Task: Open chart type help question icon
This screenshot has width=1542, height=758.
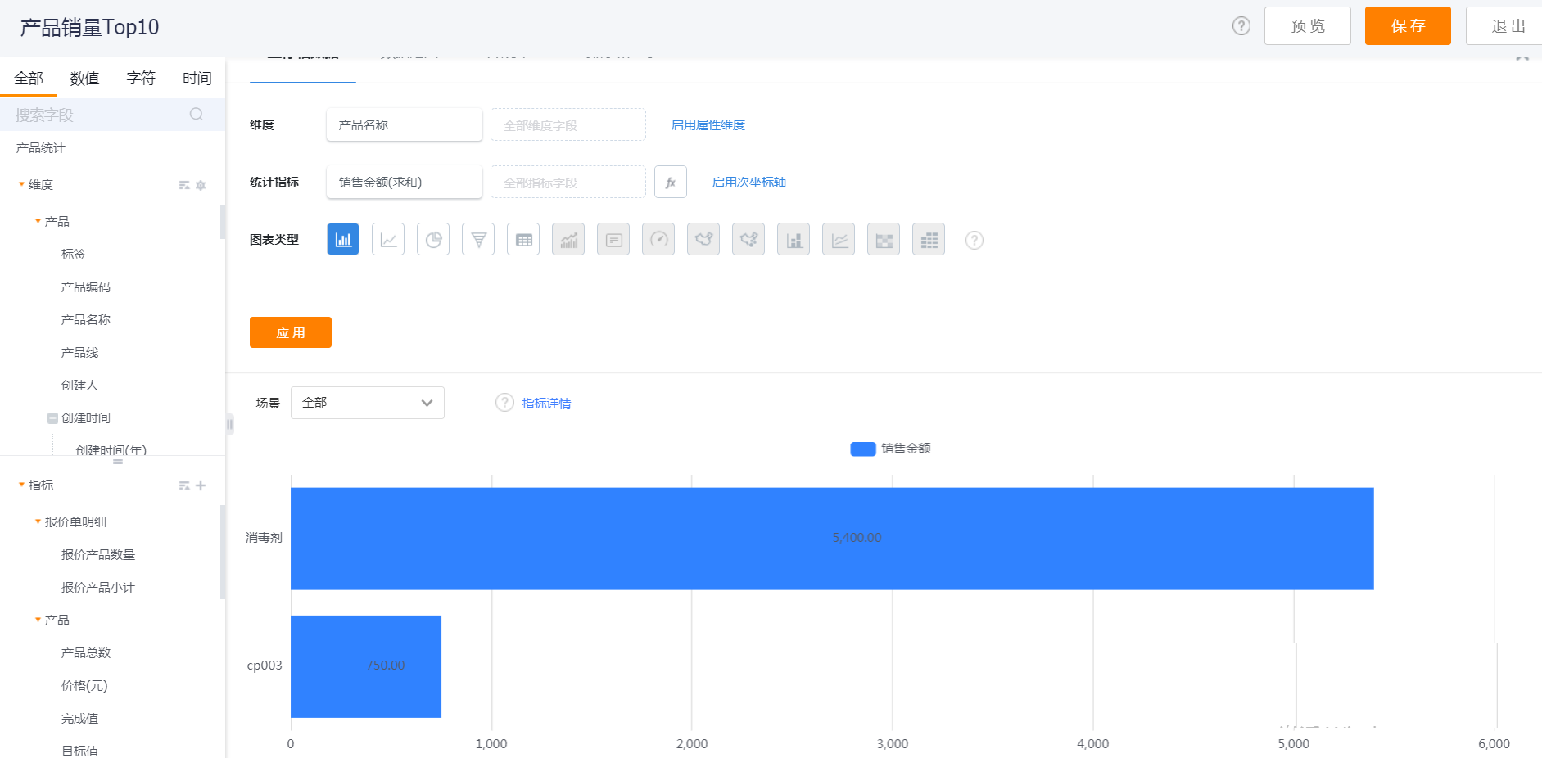Action: 974,240
